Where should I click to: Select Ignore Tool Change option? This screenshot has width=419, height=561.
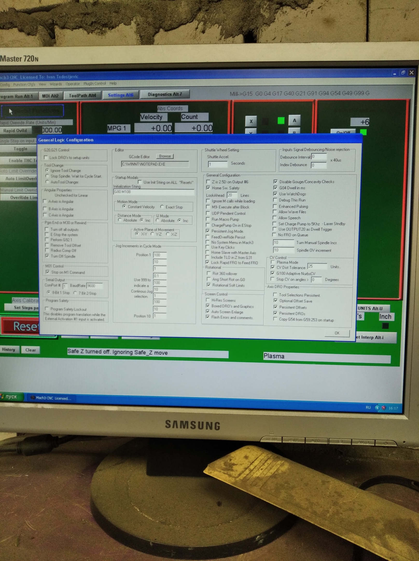click(x=47, y=170)
